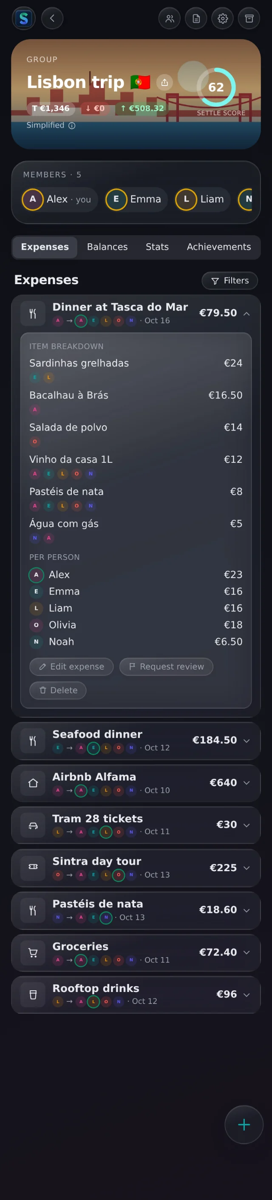Select Emma member chip

136,200
